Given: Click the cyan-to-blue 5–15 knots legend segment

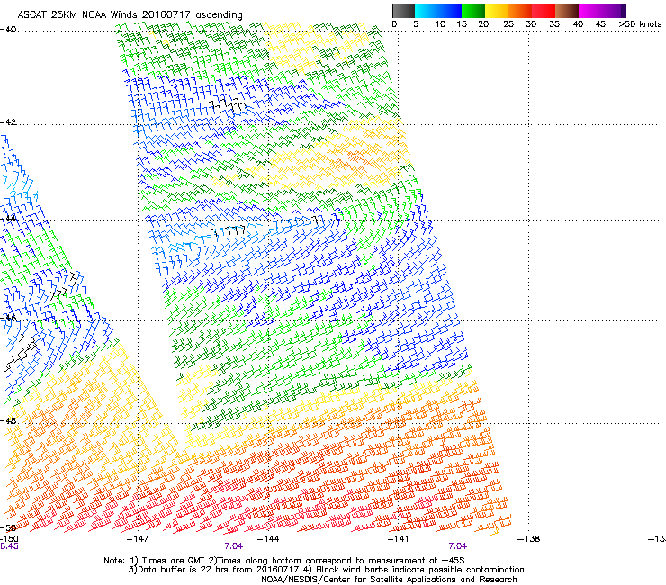Looking at the screenshot, I should tap(438, 11).
